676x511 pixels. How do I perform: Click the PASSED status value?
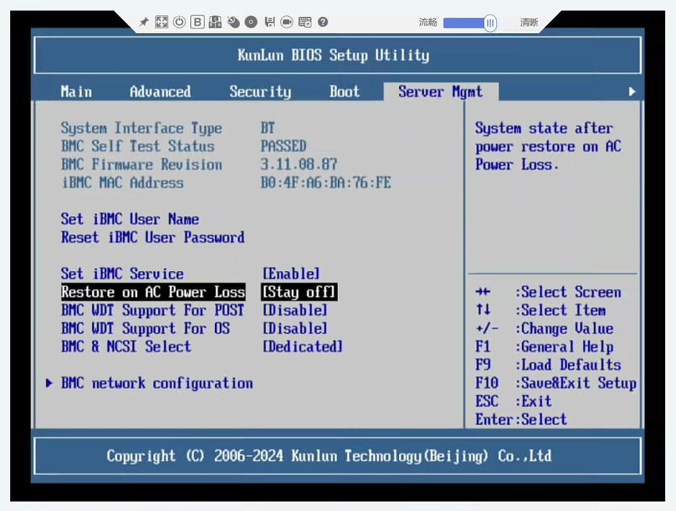[283, 146]
